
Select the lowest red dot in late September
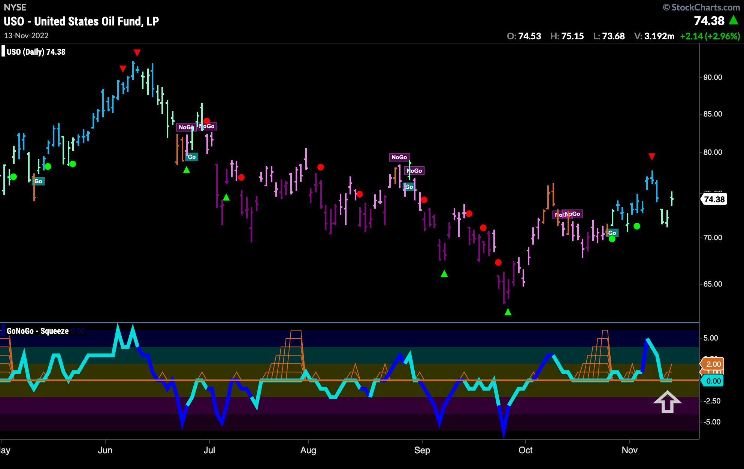tap(498, 262)
